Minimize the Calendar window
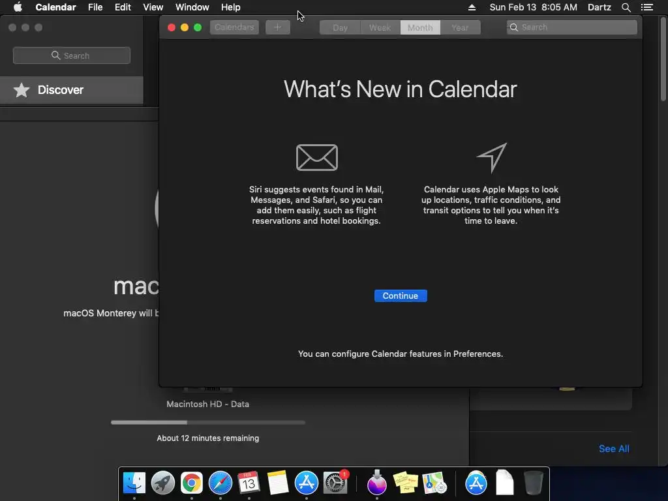Viewport: 668px width, 501px height. click(185, 27)
